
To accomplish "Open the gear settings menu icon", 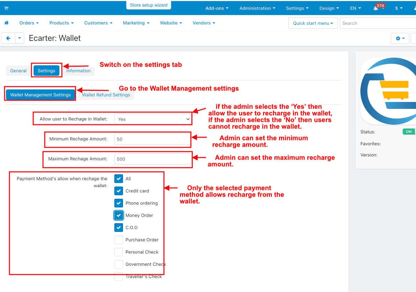I will click(x=400, y=38).
